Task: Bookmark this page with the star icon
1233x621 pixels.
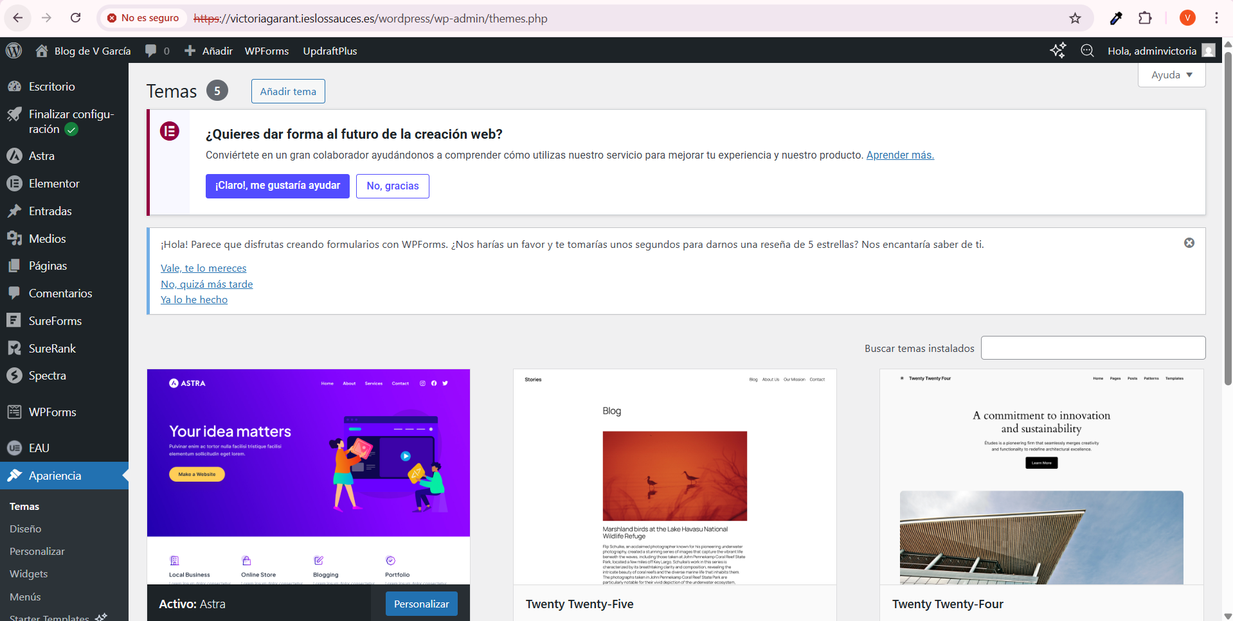Action: [x=1075, y=18]
